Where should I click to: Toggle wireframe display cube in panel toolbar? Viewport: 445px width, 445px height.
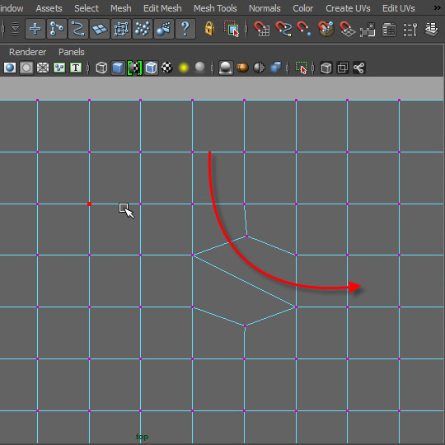[x=101, y=68]
